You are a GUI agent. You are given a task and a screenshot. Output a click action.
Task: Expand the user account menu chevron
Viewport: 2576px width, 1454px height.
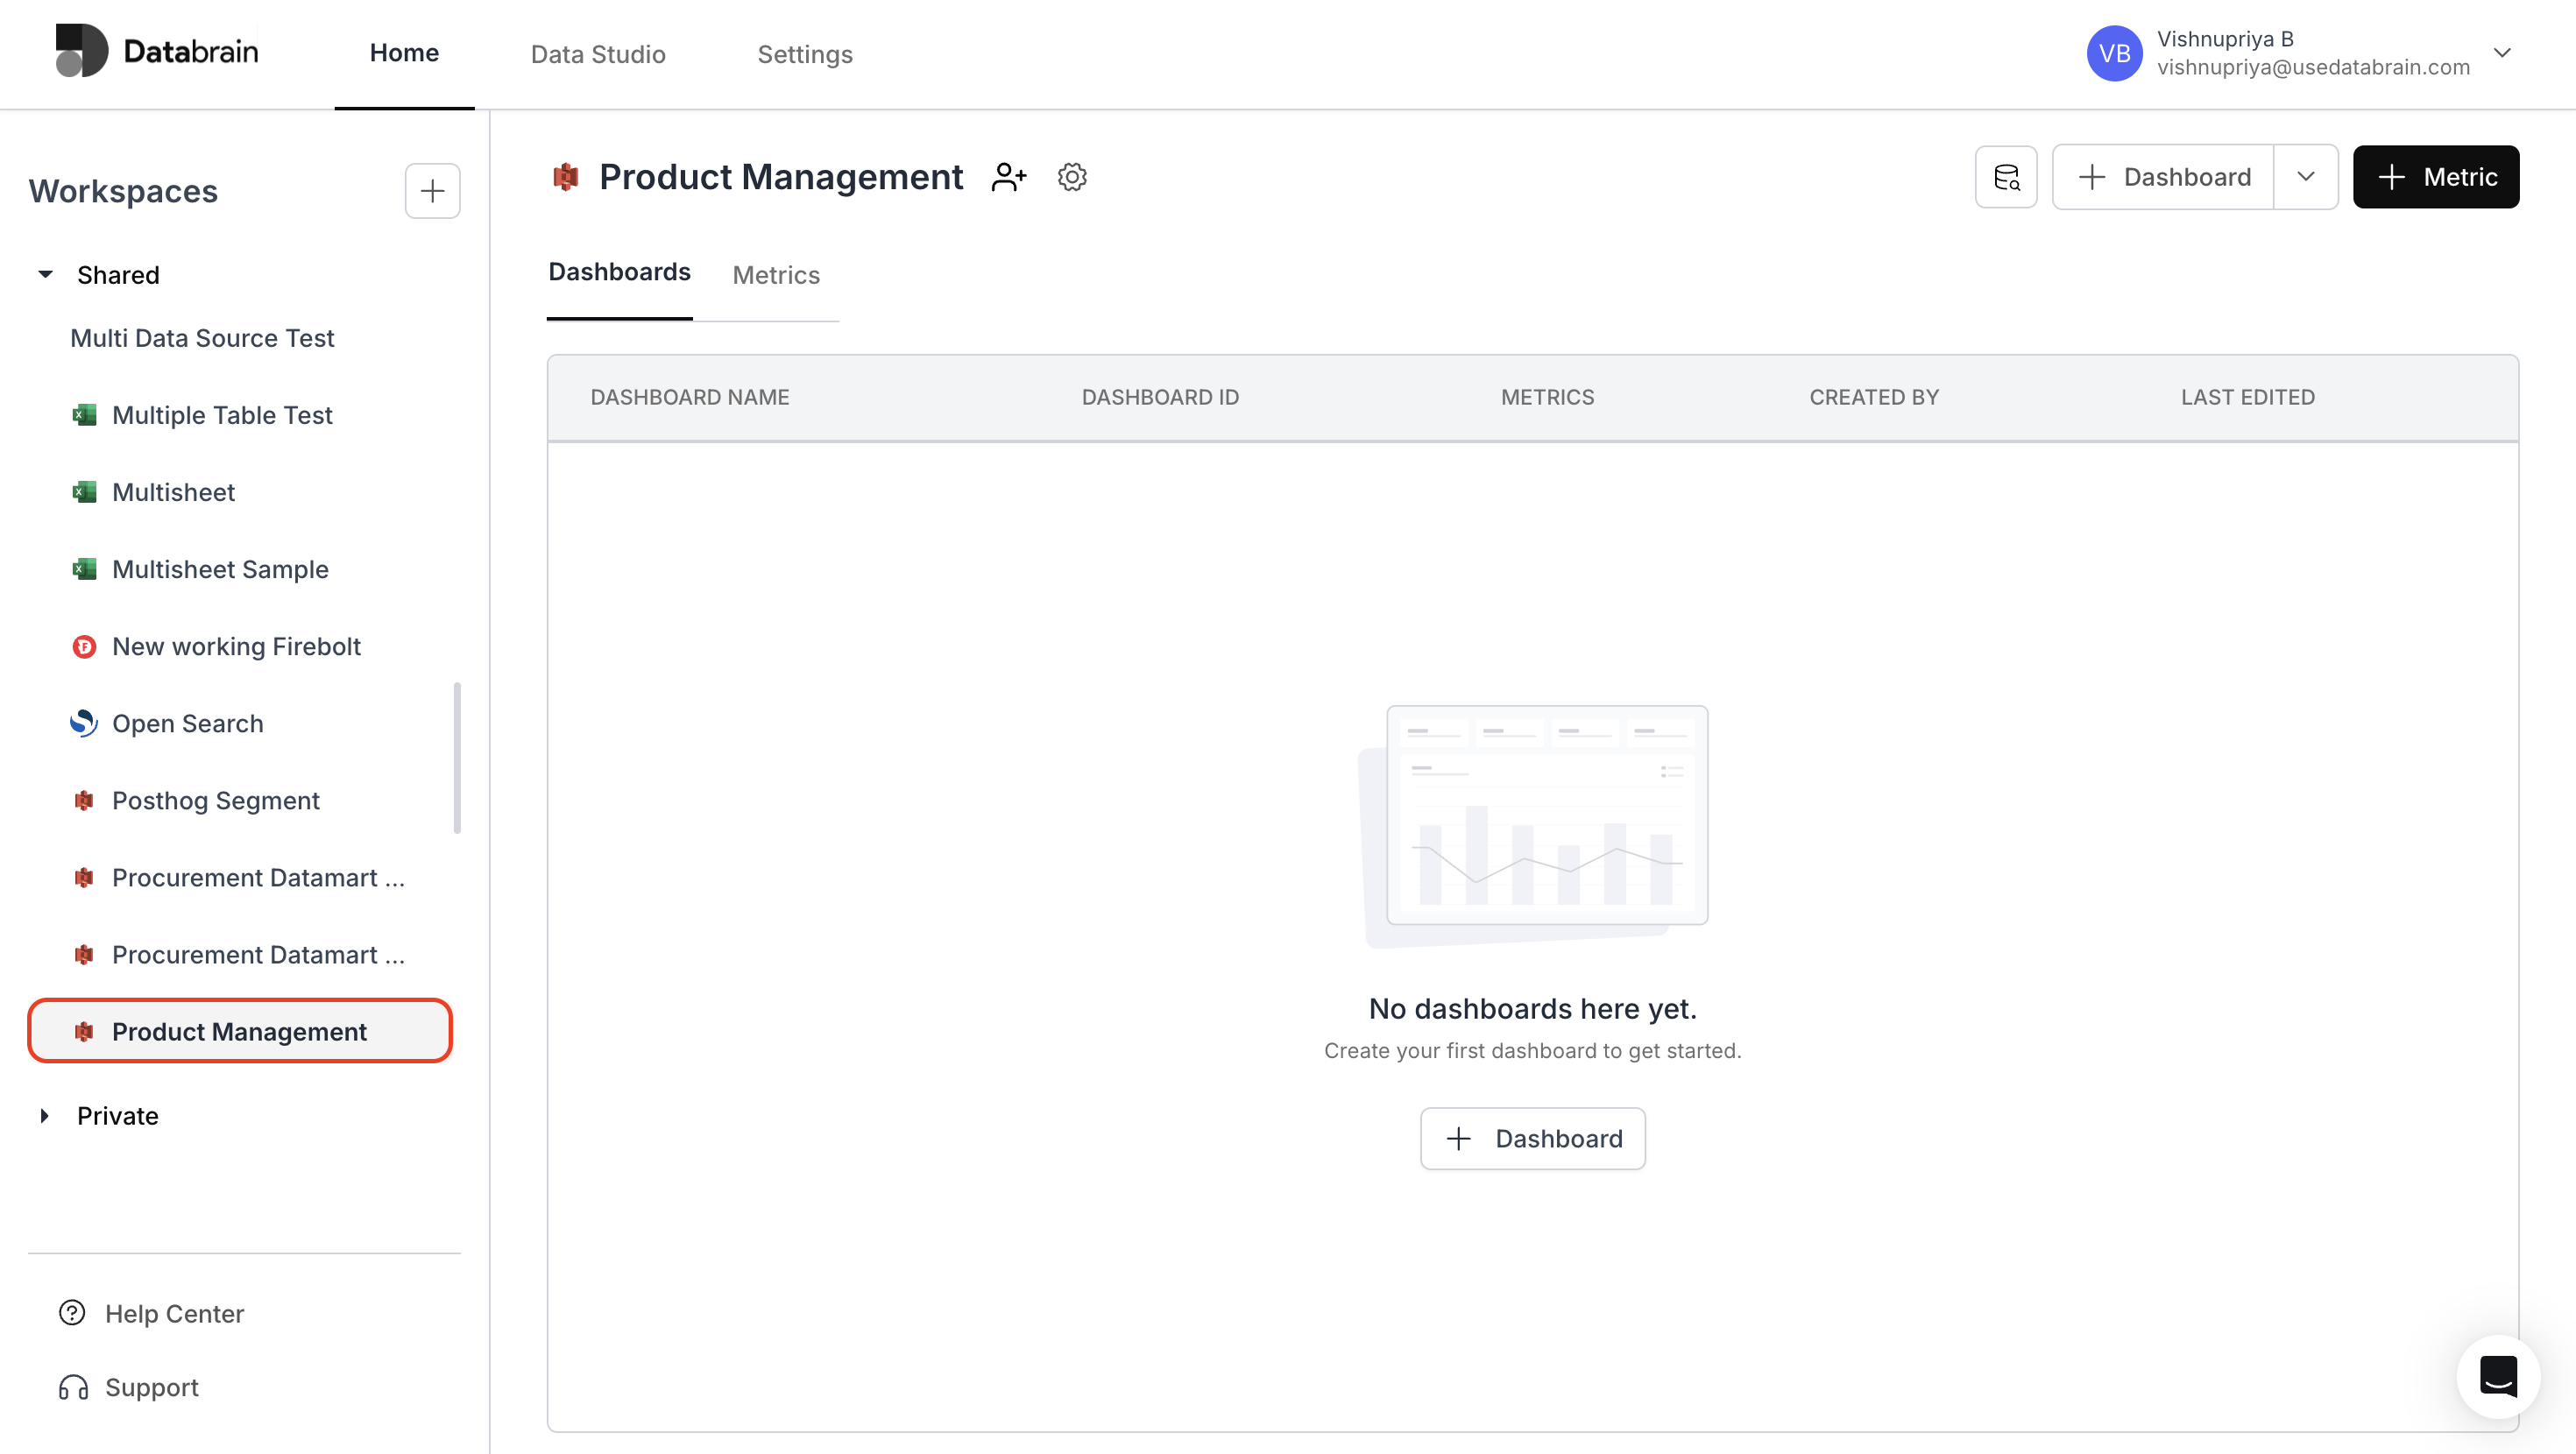pos(2502,53)
